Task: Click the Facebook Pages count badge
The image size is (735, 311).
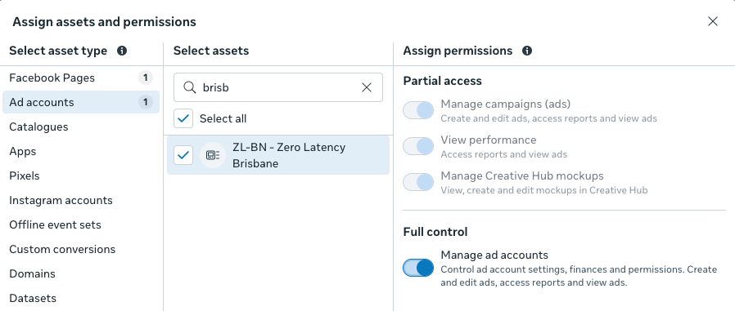Action: click(146, 78)
